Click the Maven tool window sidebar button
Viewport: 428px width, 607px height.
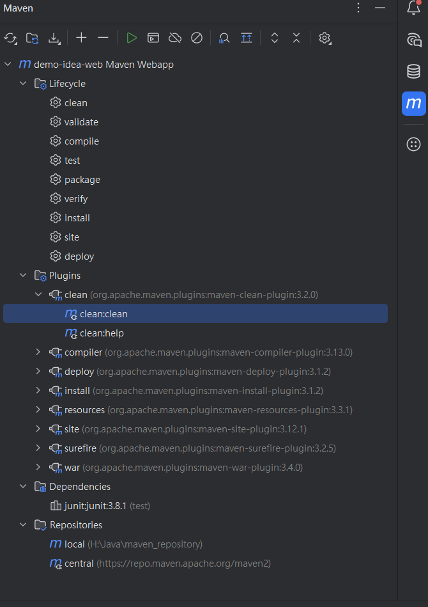coord(414,104)
